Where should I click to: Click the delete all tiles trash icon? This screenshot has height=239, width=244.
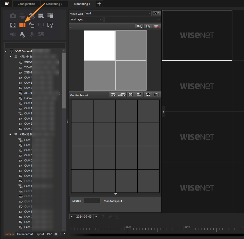pos(50,16)
